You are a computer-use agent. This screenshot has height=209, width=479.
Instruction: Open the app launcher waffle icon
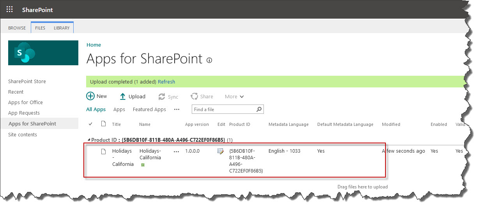point(10,10)
